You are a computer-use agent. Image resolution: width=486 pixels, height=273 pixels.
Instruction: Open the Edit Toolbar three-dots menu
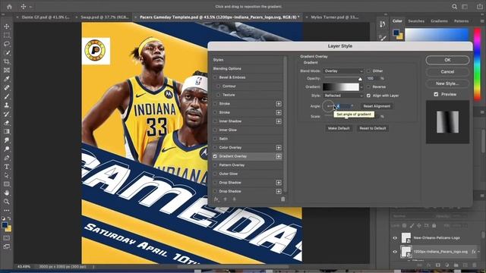click(7, 211)
